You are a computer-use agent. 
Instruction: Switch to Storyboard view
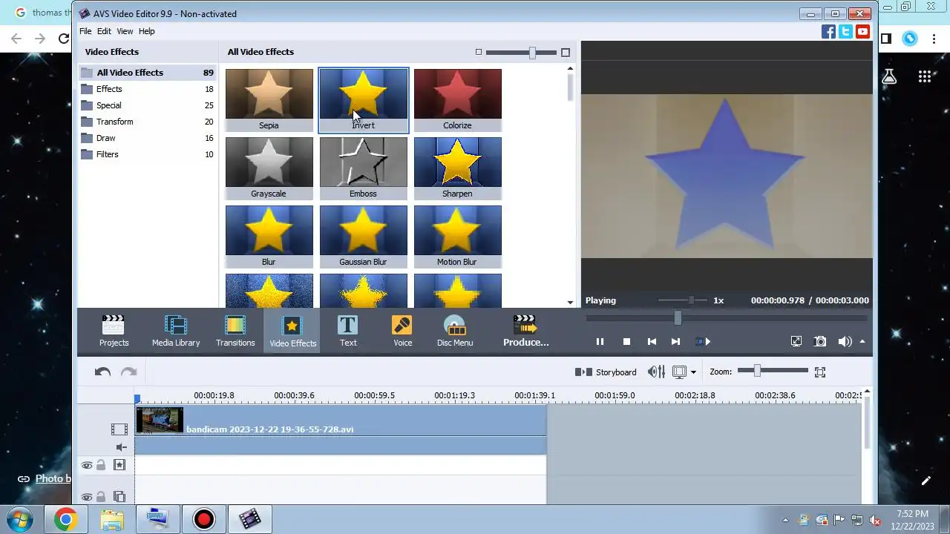(606, 372)
